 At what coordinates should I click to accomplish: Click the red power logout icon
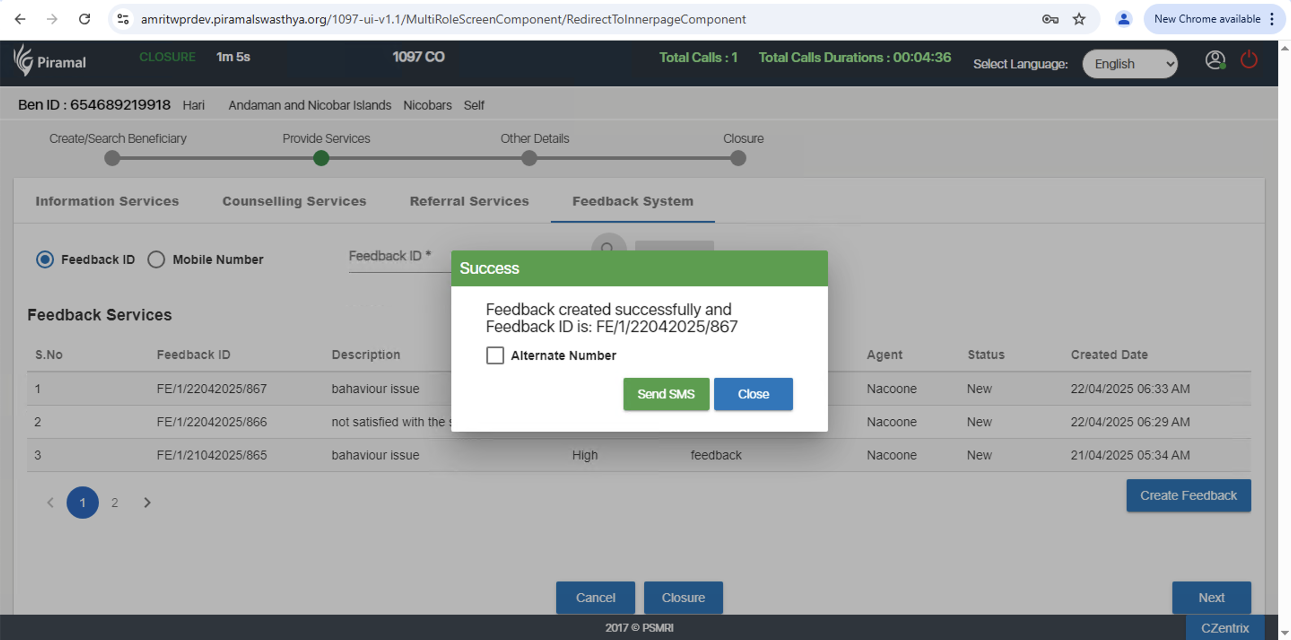(x=1248, y=60)
